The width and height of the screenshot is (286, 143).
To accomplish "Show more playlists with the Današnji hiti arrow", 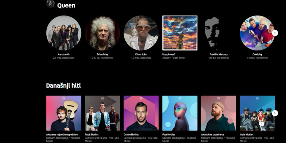I will point(275,113).
